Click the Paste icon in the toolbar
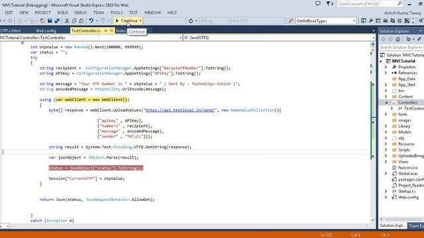Screen dimensions: 424x238 [x=81, y=20]
